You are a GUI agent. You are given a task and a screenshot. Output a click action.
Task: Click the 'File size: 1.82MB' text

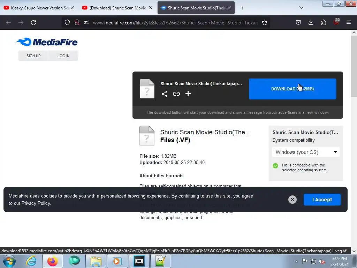158,156
